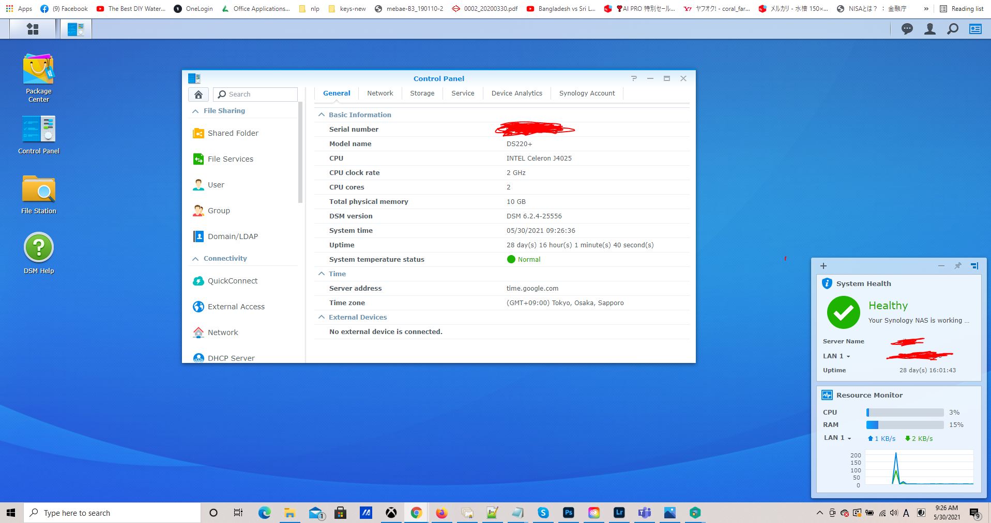
Task: Click the Windows taskbar search box
Action: [112, 513]
